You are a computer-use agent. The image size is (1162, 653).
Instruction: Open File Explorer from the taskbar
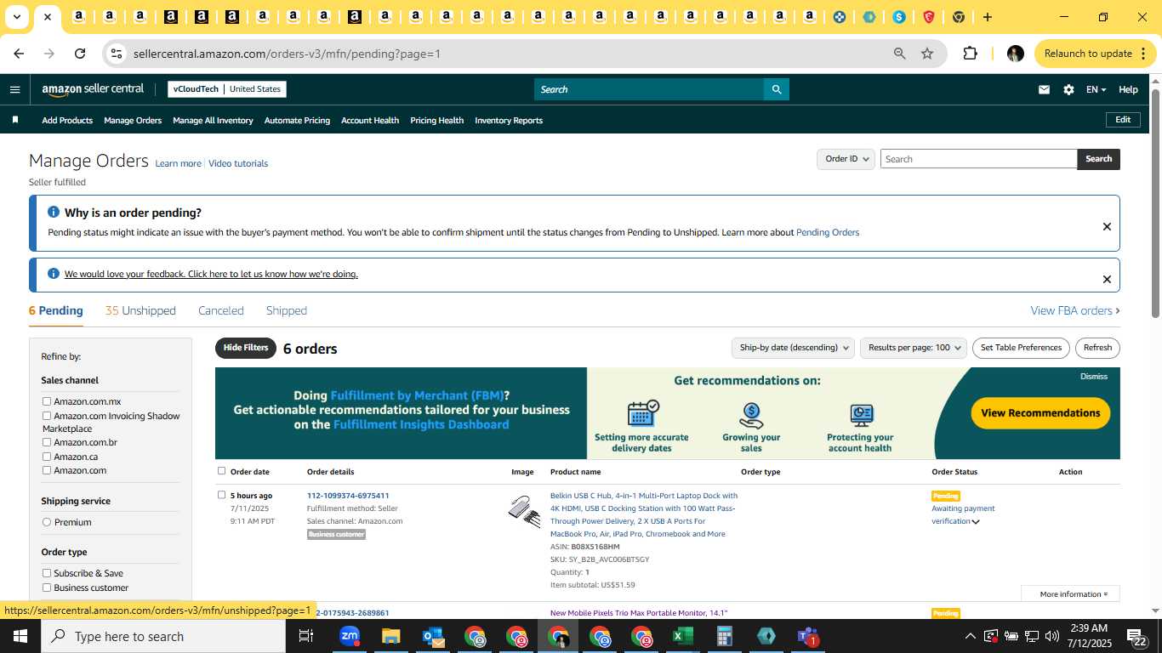pyautogui.click(x=390, y=636)
